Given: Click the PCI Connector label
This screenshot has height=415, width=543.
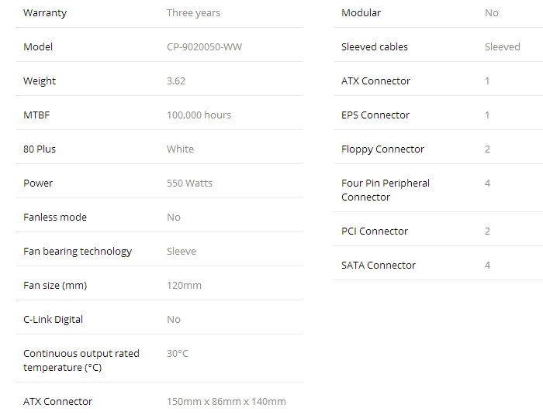Looking at the screenshot, I should pyautogui.click(x=375, y=232).
